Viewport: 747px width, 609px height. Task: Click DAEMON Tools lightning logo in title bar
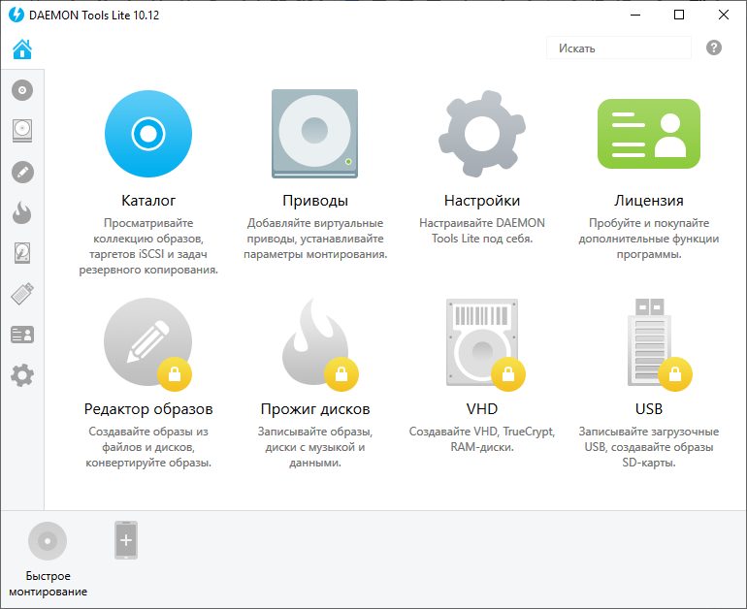[x=16, y=15]
